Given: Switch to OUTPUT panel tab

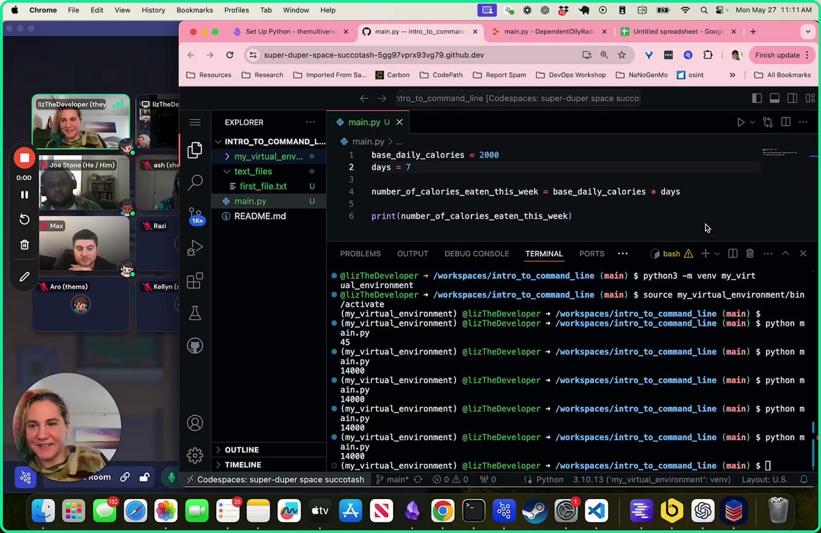Looking at the screenshot, I should [412, 253].
